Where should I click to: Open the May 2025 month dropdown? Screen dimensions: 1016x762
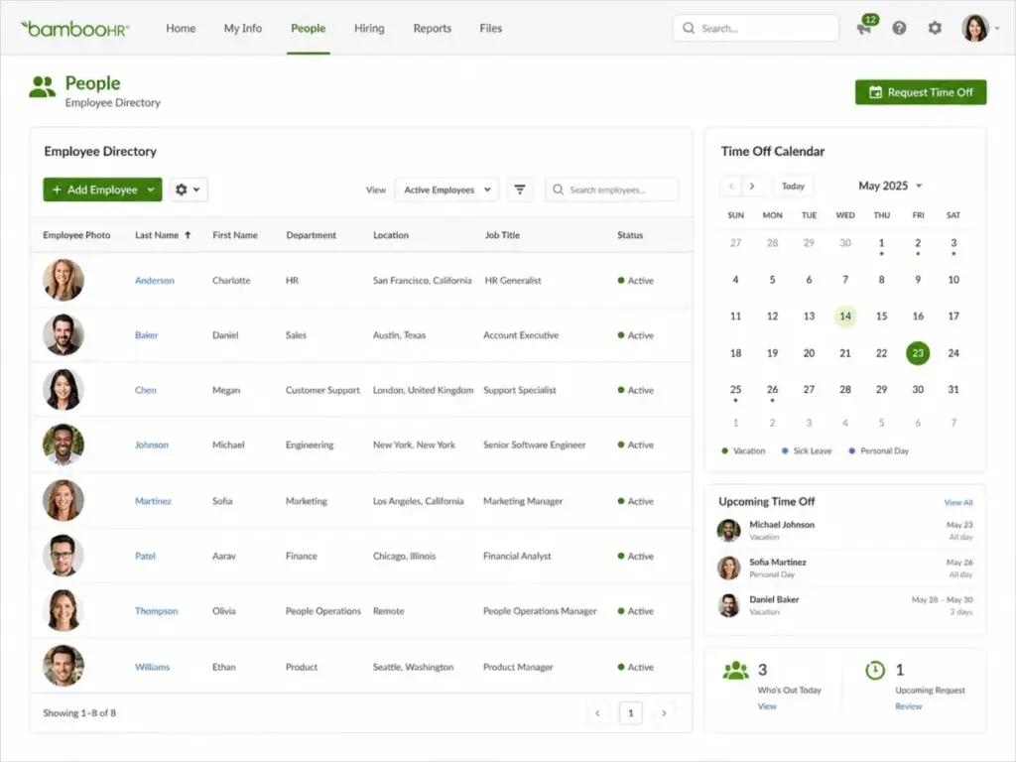(x=890, y=186)
